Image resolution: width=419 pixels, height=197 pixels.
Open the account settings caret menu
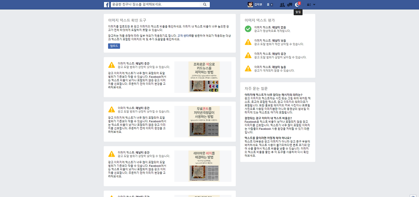314,4
